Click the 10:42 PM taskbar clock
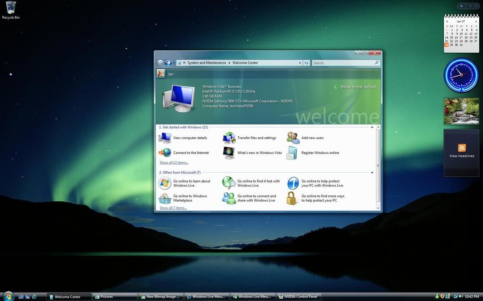This screenshot has width=483, height=301. (x=472, y=297)
